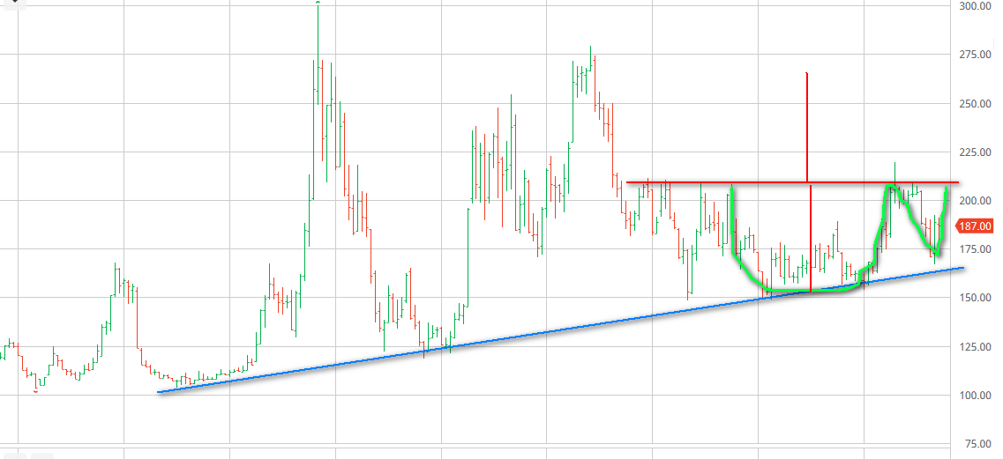The width and height of the screenshot is (1003, 459).
Task: Select the red vertical target projection line
Action: coord(807,123)
